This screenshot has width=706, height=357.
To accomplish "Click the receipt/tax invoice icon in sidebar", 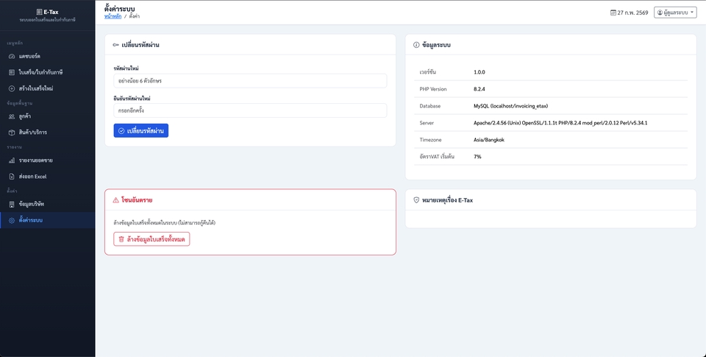I will click(12, 72).
